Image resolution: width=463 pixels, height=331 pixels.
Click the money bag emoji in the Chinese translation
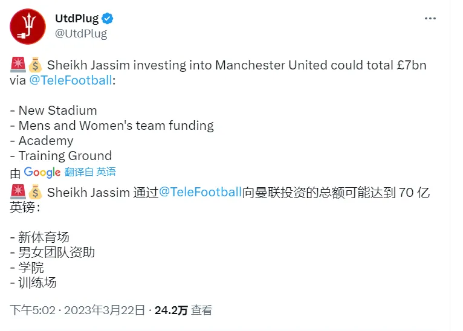pyautogui.click(x=35, y=191)
